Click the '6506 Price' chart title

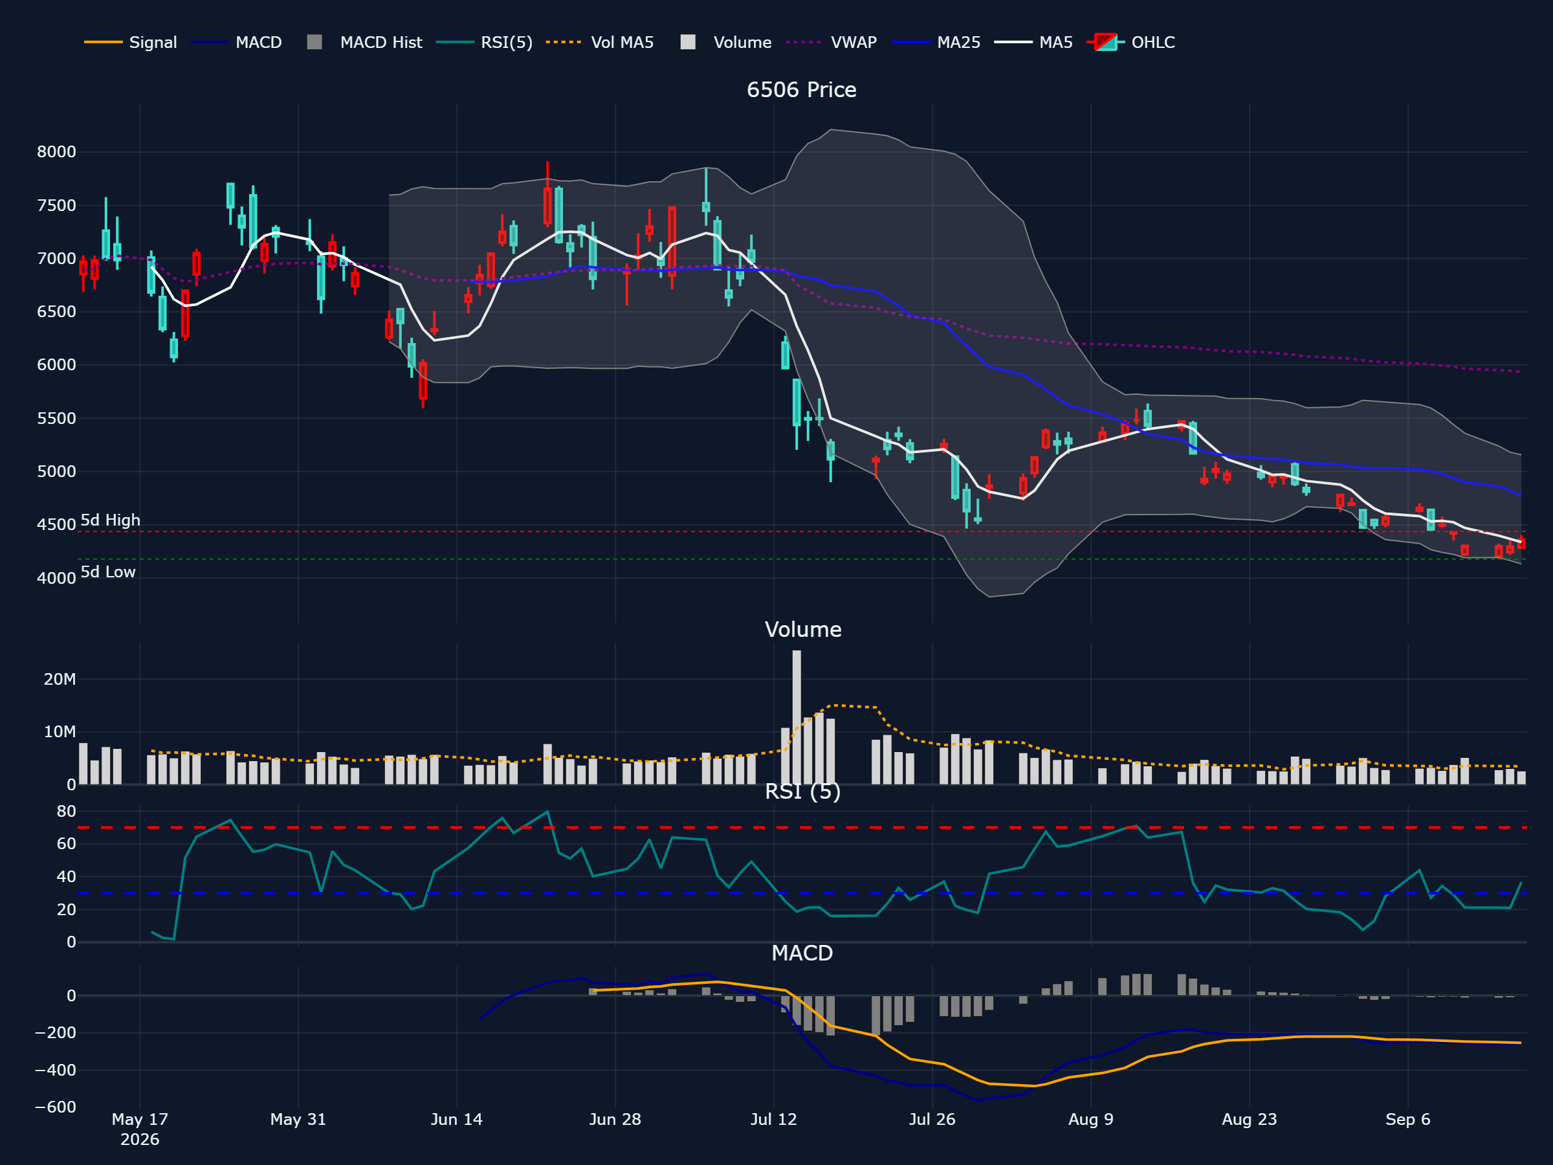click(x=801, y=90)
